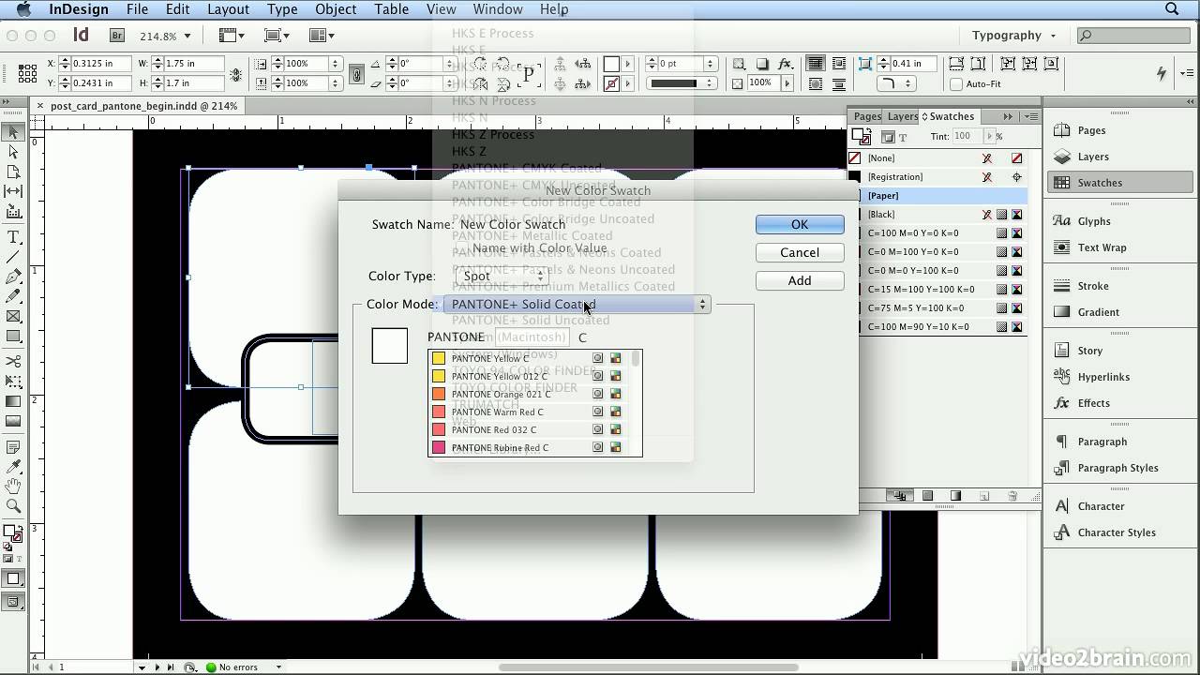Viewport: 1200px width, 675px height.
Task: Click the fx effects icon in control panel
Action: (x=786, y=64)
